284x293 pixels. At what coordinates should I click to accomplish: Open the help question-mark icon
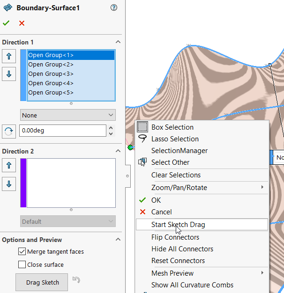click(114, 7)
